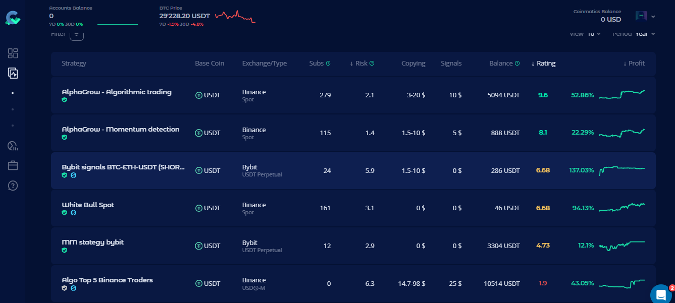
Task: Open AlphaGrow - Momentum detection strategy
Action: (x=121, y=130)
